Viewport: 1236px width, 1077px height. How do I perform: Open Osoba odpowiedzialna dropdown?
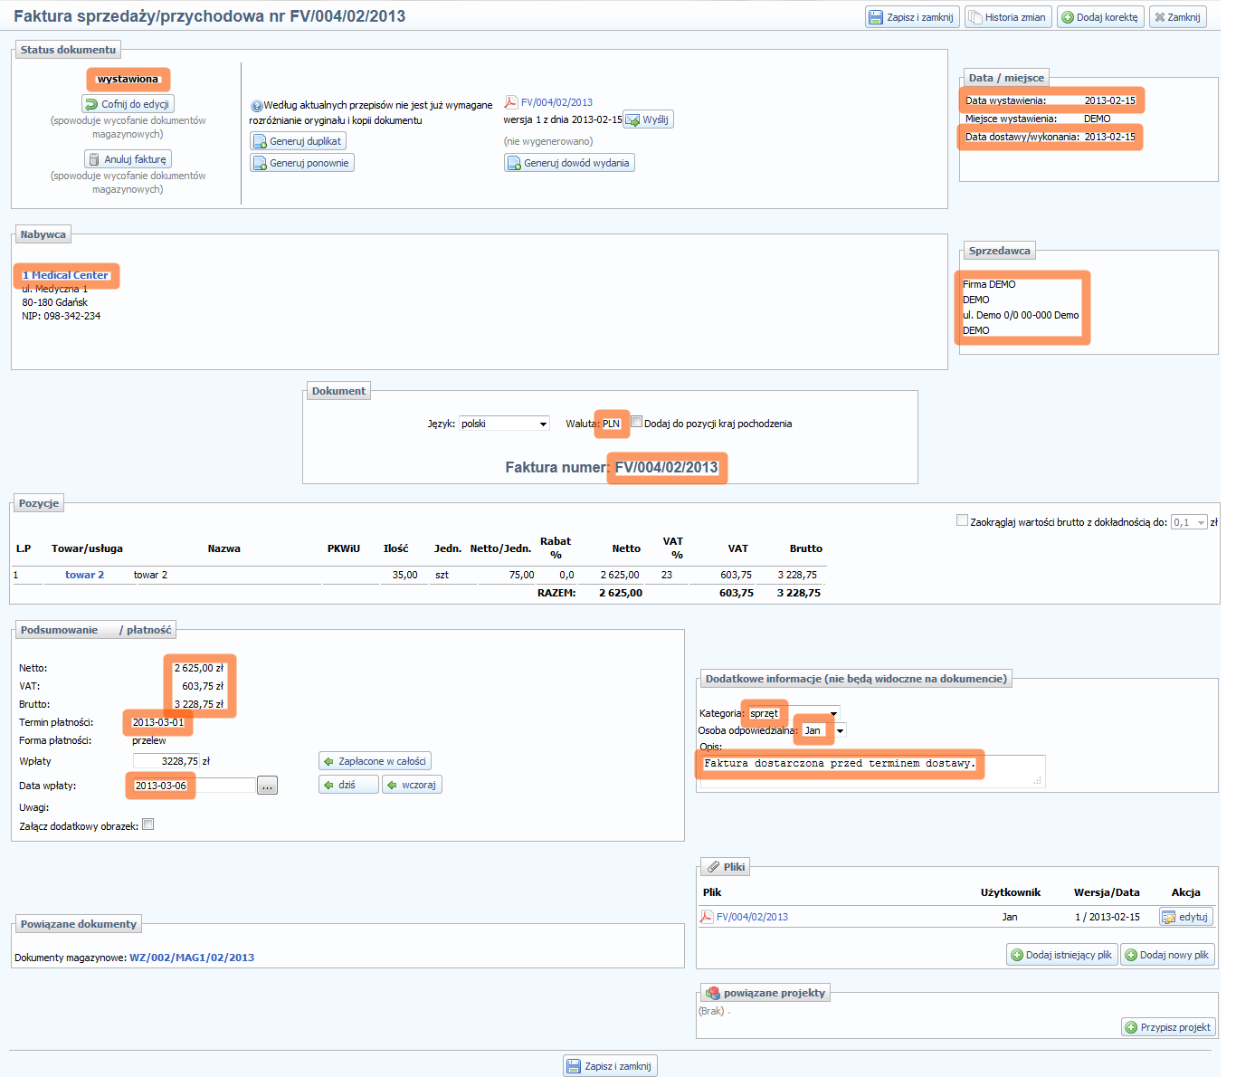tap(840, 730)
